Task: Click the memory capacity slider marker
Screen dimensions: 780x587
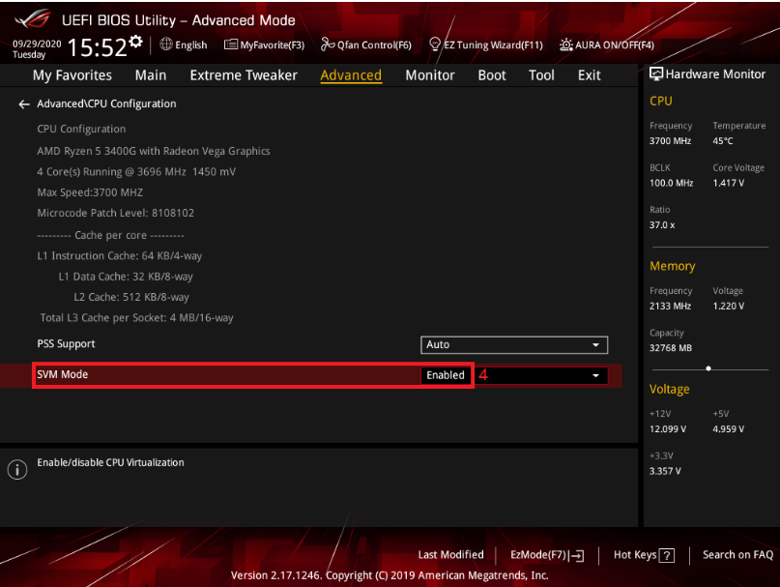Action: pyautogui.click(x=710, y=367)
